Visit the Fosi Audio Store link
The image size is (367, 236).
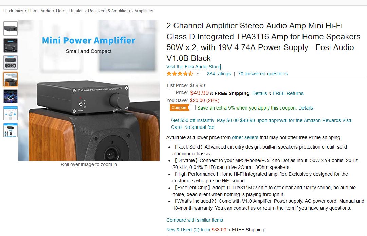point(193,67)
